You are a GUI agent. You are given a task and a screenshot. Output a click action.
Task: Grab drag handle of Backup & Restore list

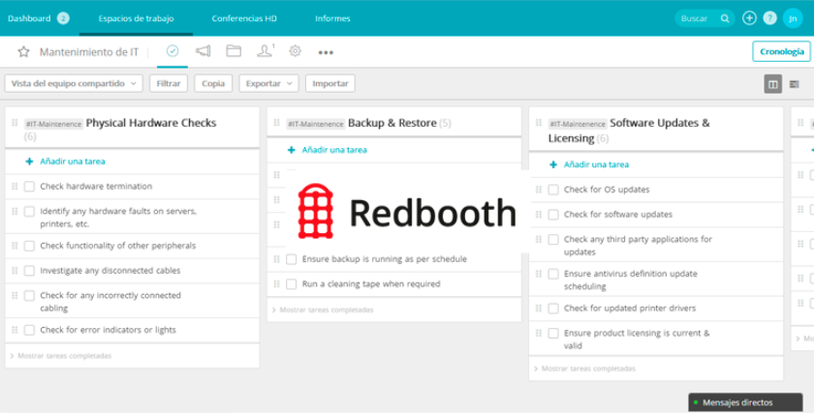pyautogui.click(x=277, y=123)
